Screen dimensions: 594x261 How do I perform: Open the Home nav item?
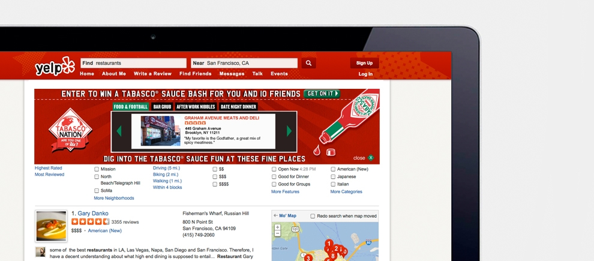87,74
